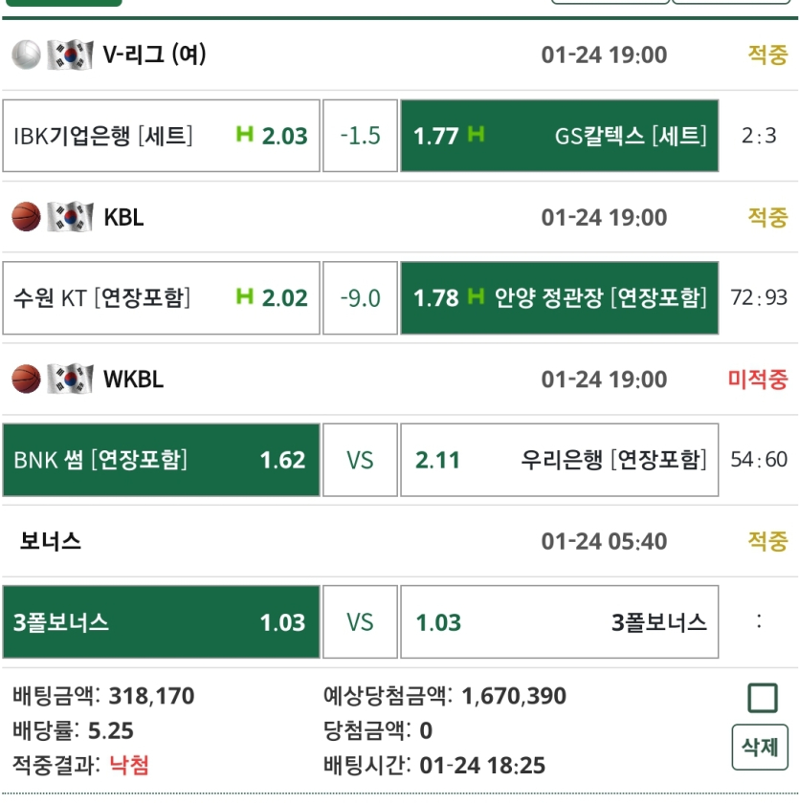Image resolution: width=799 pixels, height=803 pixels.
Task: Toggle the highlighted BNK 썸 [연장포함] selection
Action: click(x=161, y=460)
